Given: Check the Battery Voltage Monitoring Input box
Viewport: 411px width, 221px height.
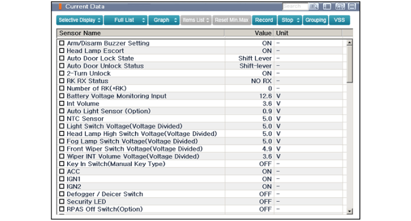Looking at the screenshot, I should click(61, 96).
